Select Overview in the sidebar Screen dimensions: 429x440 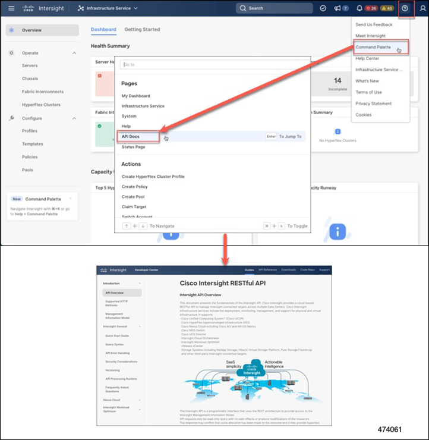click(x=42, y=30)
